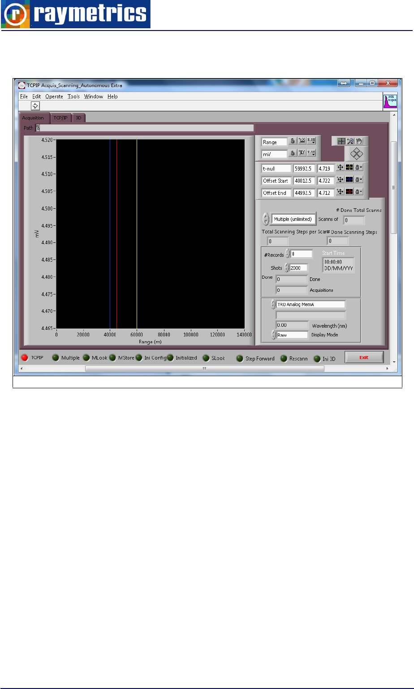Click the t-null position value 59992.5
Image resolution: width=414 pixels, height=689 pixels.
304,168
